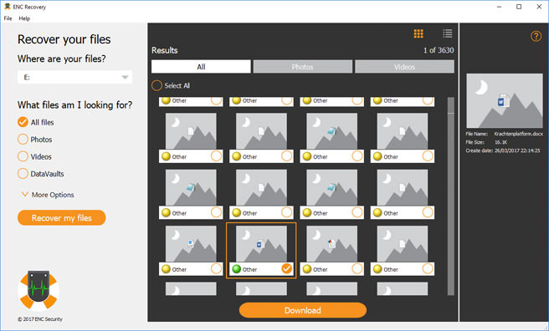Viewport: 549px width, 331px height.
Task: Maximize the ENC Recovery window
Action: (x=519, y=7)
